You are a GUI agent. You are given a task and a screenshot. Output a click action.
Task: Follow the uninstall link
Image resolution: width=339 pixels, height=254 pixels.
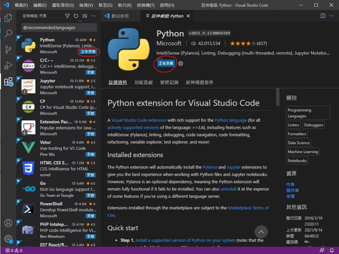(x=228, y=189)
